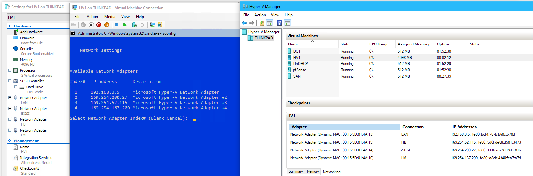Select the Hyper-V Manager root tree node

261,32
